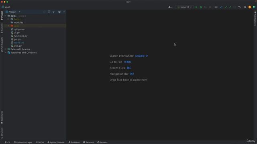Open Project panel options gear
257x144 pixels.
tap(59, 12)
